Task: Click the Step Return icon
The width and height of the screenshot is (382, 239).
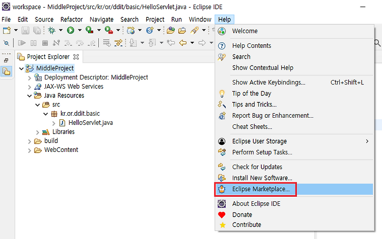Action: point(92,43)
